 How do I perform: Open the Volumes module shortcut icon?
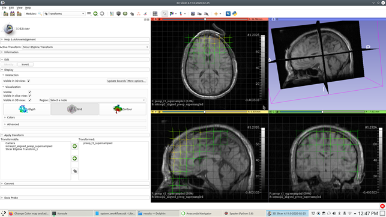point(112,14)
